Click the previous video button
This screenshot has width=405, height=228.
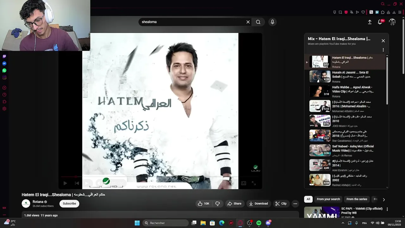(x=77, y=183)
